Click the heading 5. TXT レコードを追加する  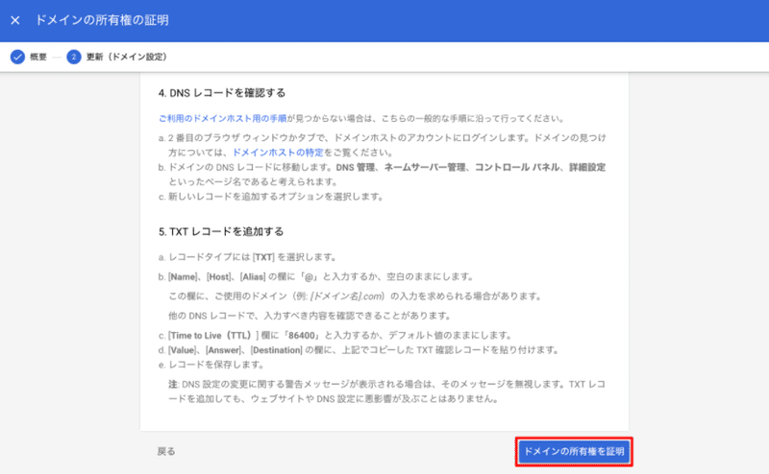(221, 231)
